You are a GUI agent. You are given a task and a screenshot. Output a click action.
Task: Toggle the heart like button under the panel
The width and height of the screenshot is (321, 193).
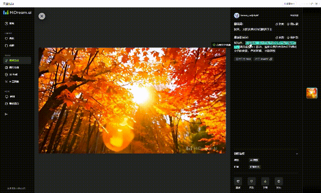tap(251, 182)
